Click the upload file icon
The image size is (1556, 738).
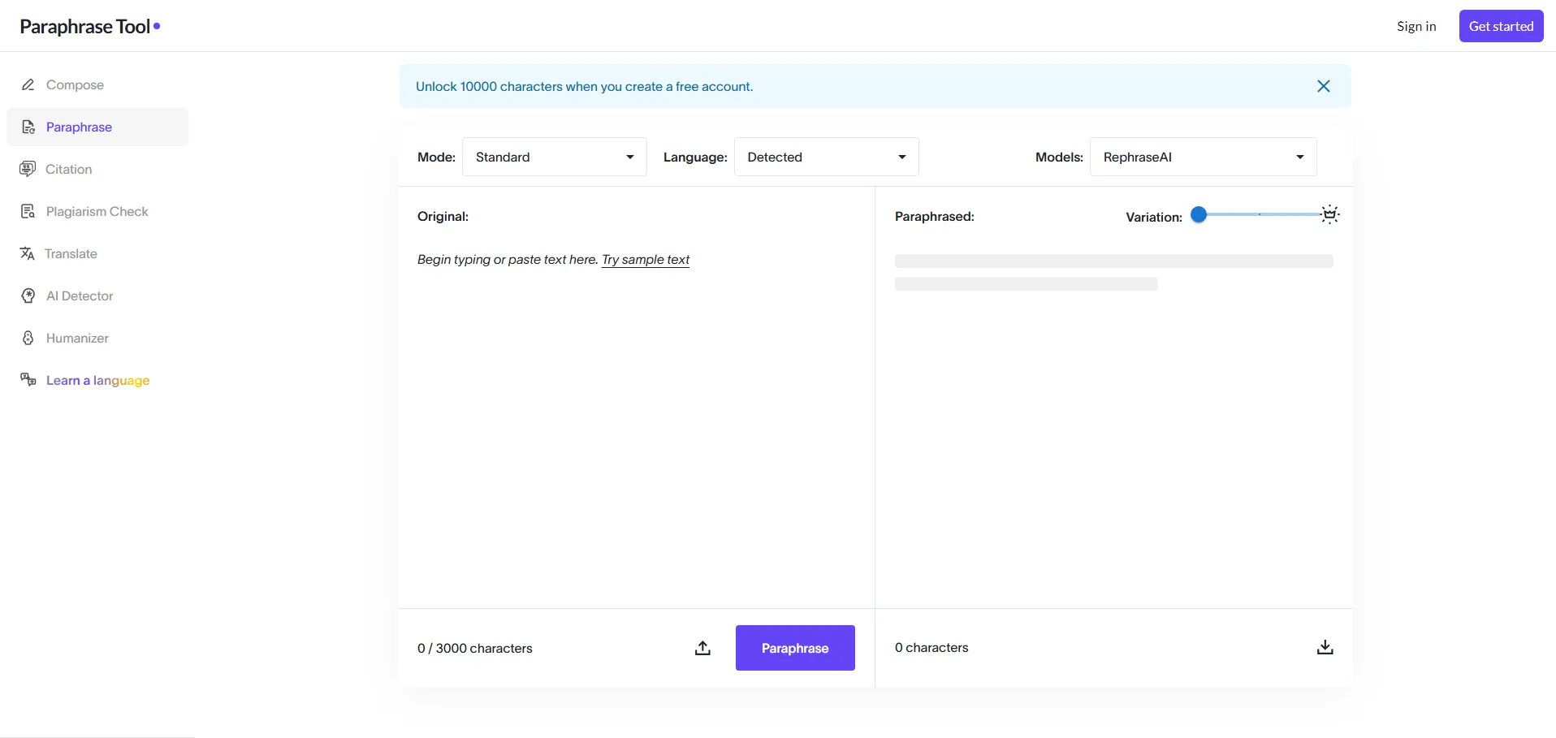tap(702, 648)
